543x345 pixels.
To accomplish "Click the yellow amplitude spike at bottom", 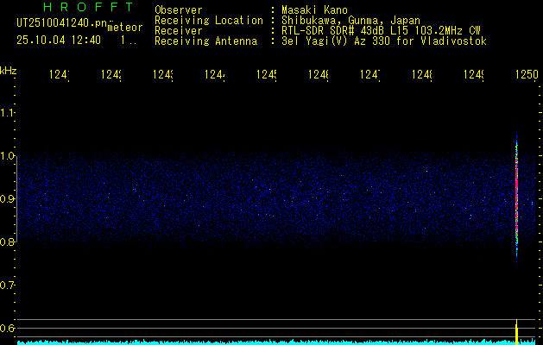I will click(x=516, y=331).
